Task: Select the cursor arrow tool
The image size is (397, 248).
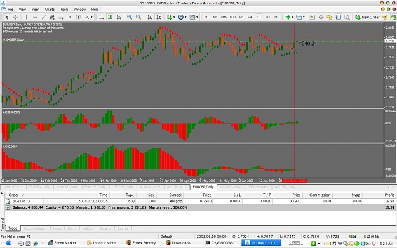Action: [x=7, y=17]
